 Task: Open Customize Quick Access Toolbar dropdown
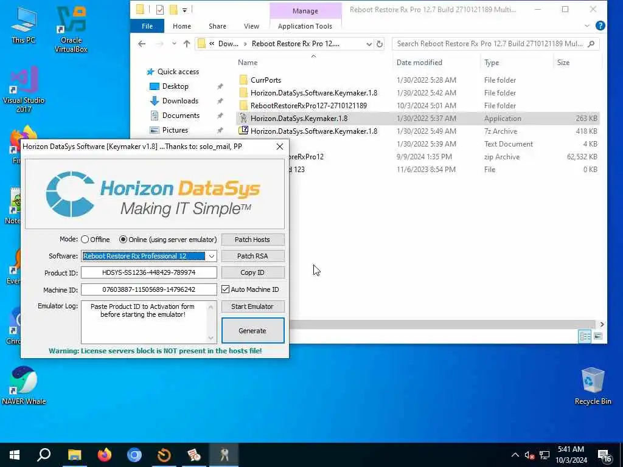185,10
